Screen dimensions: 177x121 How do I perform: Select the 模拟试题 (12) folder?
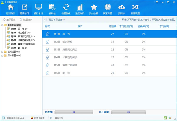(x=14, y=52)
